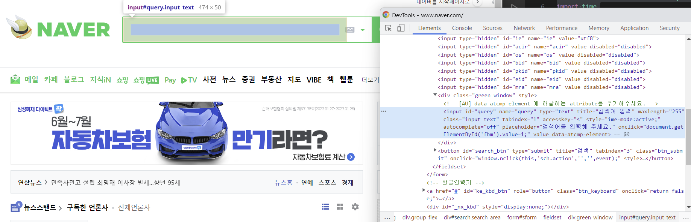Open the Sources tab
Image resolution: width=691 pixels, height=222 pixels.
point(493,28)
